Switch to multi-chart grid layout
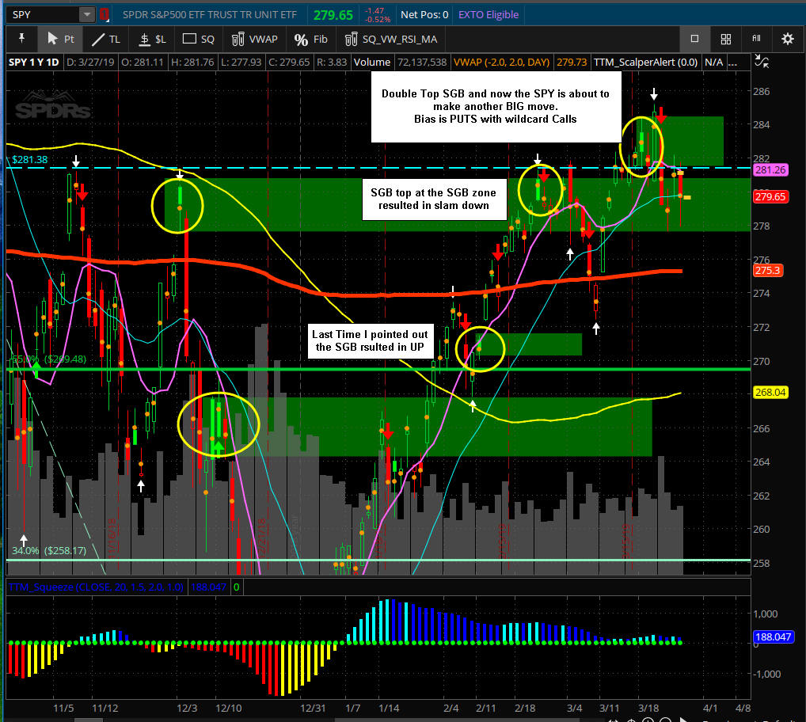 click(725, 39)
